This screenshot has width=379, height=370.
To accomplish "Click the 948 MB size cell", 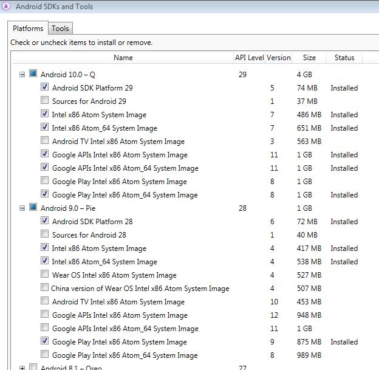I will coord(309,315).
